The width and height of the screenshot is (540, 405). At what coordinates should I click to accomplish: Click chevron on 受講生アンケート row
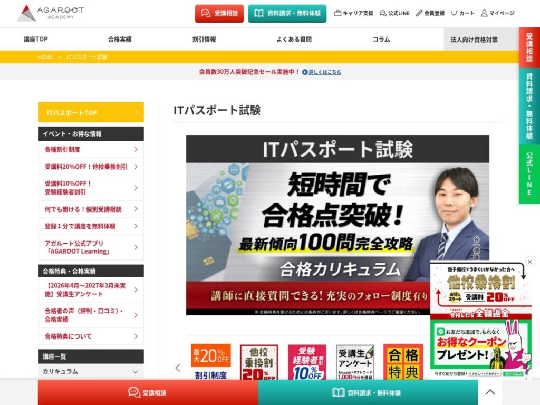(x=136, y=290)
